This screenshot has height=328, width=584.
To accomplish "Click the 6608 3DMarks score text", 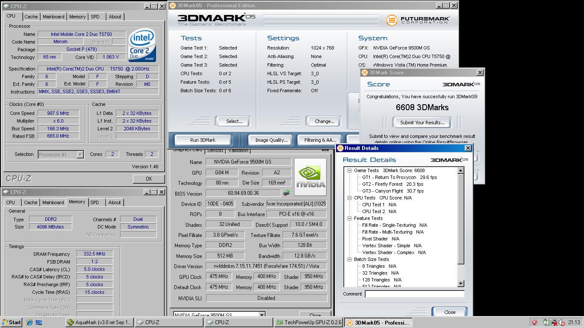I will (x=422, y=107).
